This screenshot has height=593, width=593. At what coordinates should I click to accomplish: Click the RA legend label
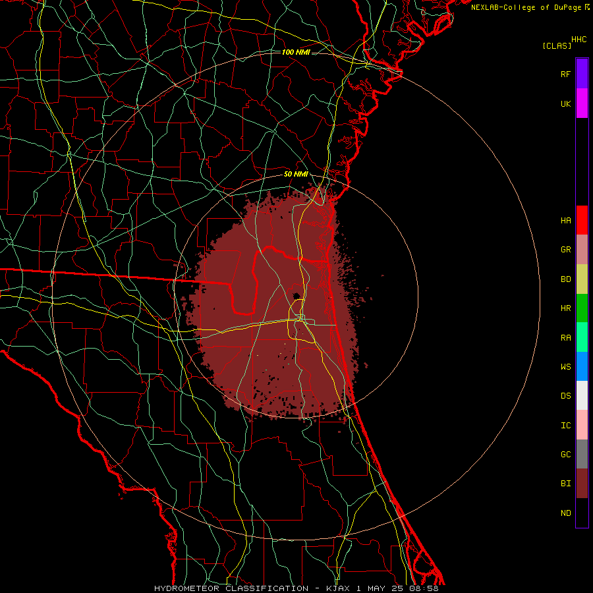(x=565, y=338)
